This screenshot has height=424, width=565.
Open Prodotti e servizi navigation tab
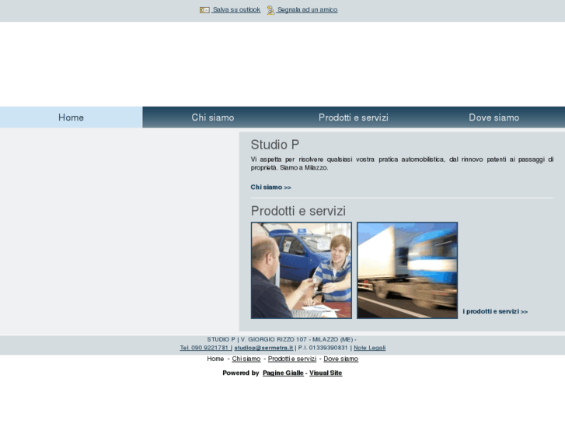[354, 117]
